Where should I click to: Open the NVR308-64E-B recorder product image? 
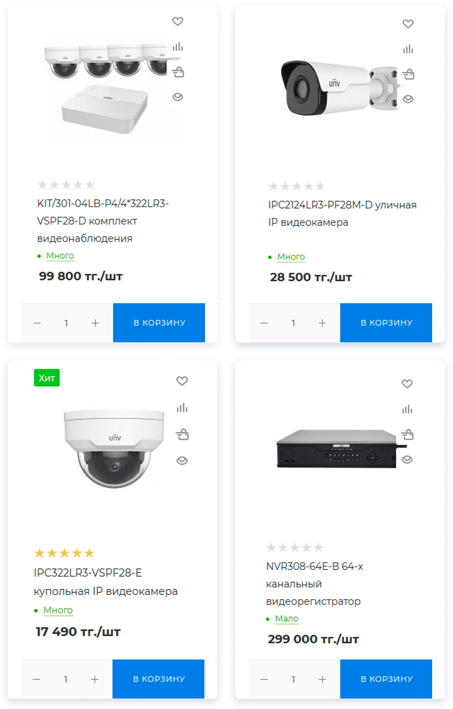(x=337, y=448)
